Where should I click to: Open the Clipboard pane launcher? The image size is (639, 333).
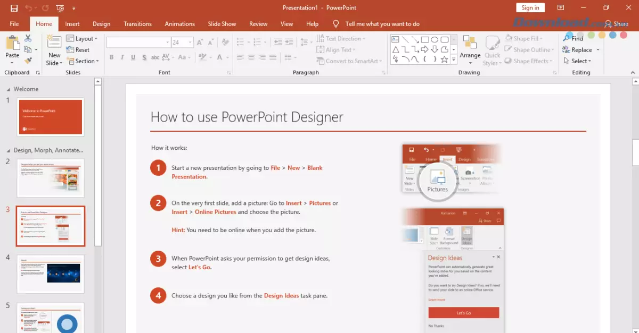(x=38, y=73)
